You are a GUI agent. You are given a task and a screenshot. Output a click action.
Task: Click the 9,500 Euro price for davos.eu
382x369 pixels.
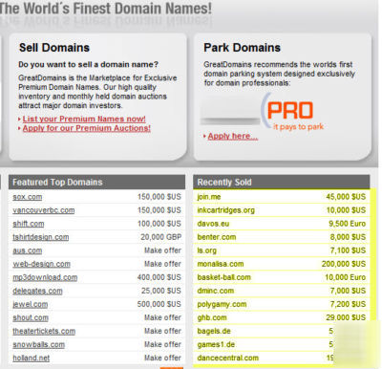tap(348, 224)
